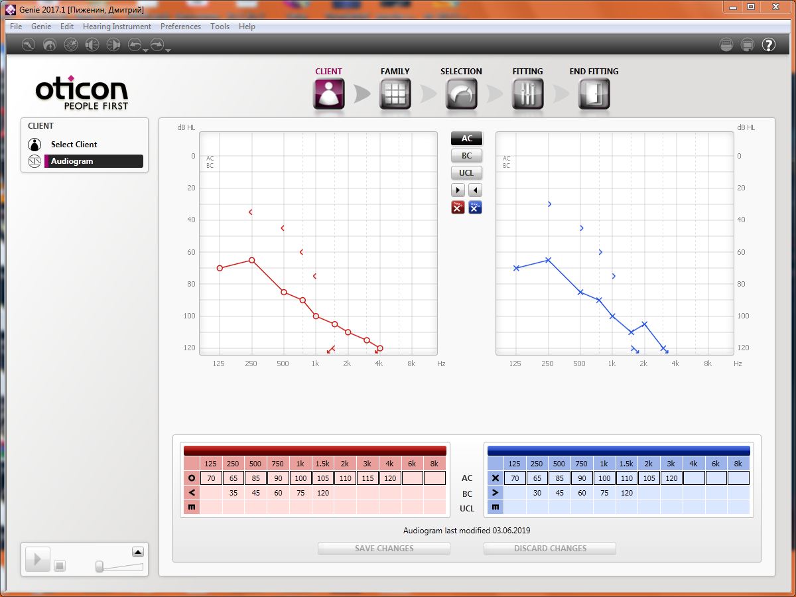
Task: Play the sound sample
Action: (37, 560)
